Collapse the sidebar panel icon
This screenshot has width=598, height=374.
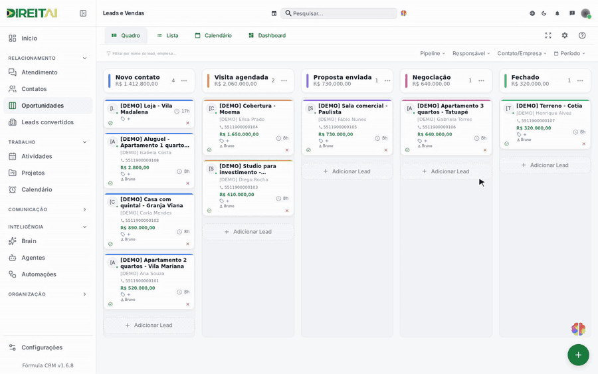(83, 13)
